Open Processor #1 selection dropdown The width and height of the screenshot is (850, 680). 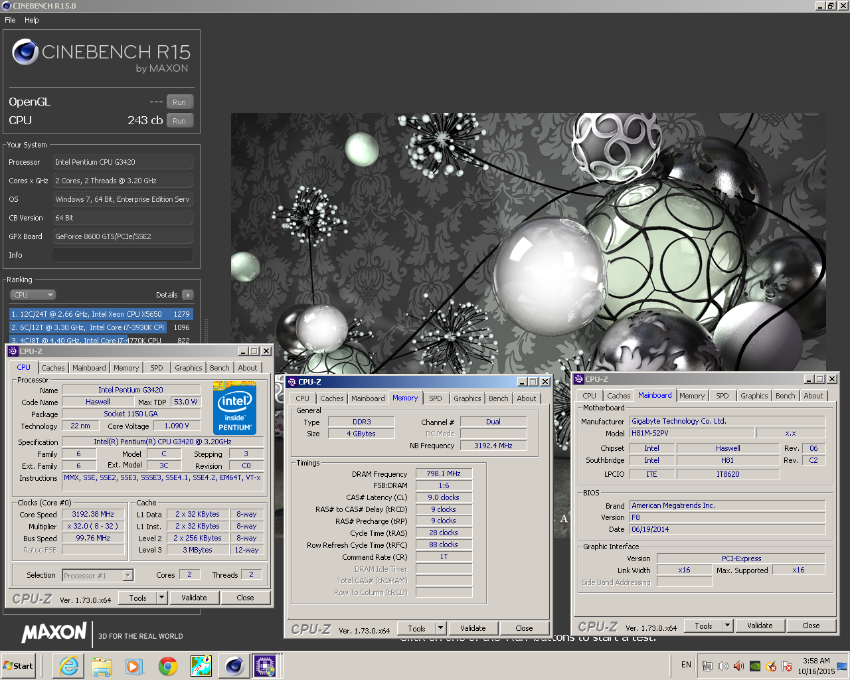[98, 575]
